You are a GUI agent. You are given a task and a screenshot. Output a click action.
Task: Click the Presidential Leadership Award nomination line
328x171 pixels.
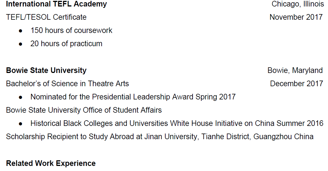[133, 97]
